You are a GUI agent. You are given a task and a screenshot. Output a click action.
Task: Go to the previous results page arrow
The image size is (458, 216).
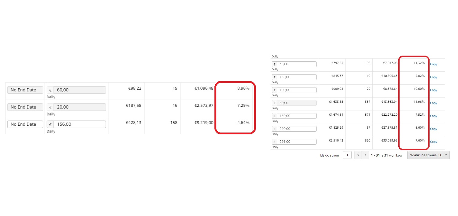358,155
